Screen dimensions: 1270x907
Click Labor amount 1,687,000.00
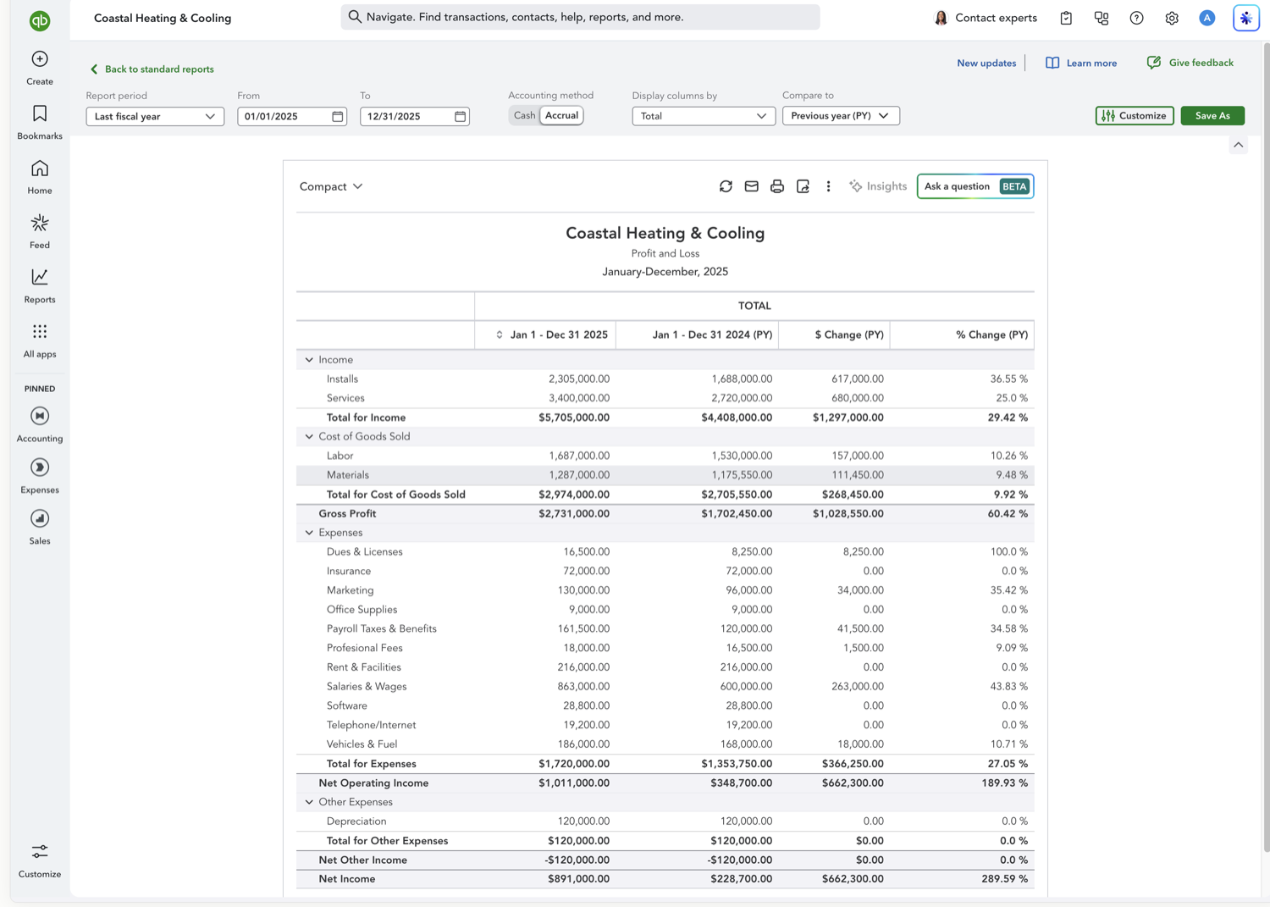(x=579, y=456)
